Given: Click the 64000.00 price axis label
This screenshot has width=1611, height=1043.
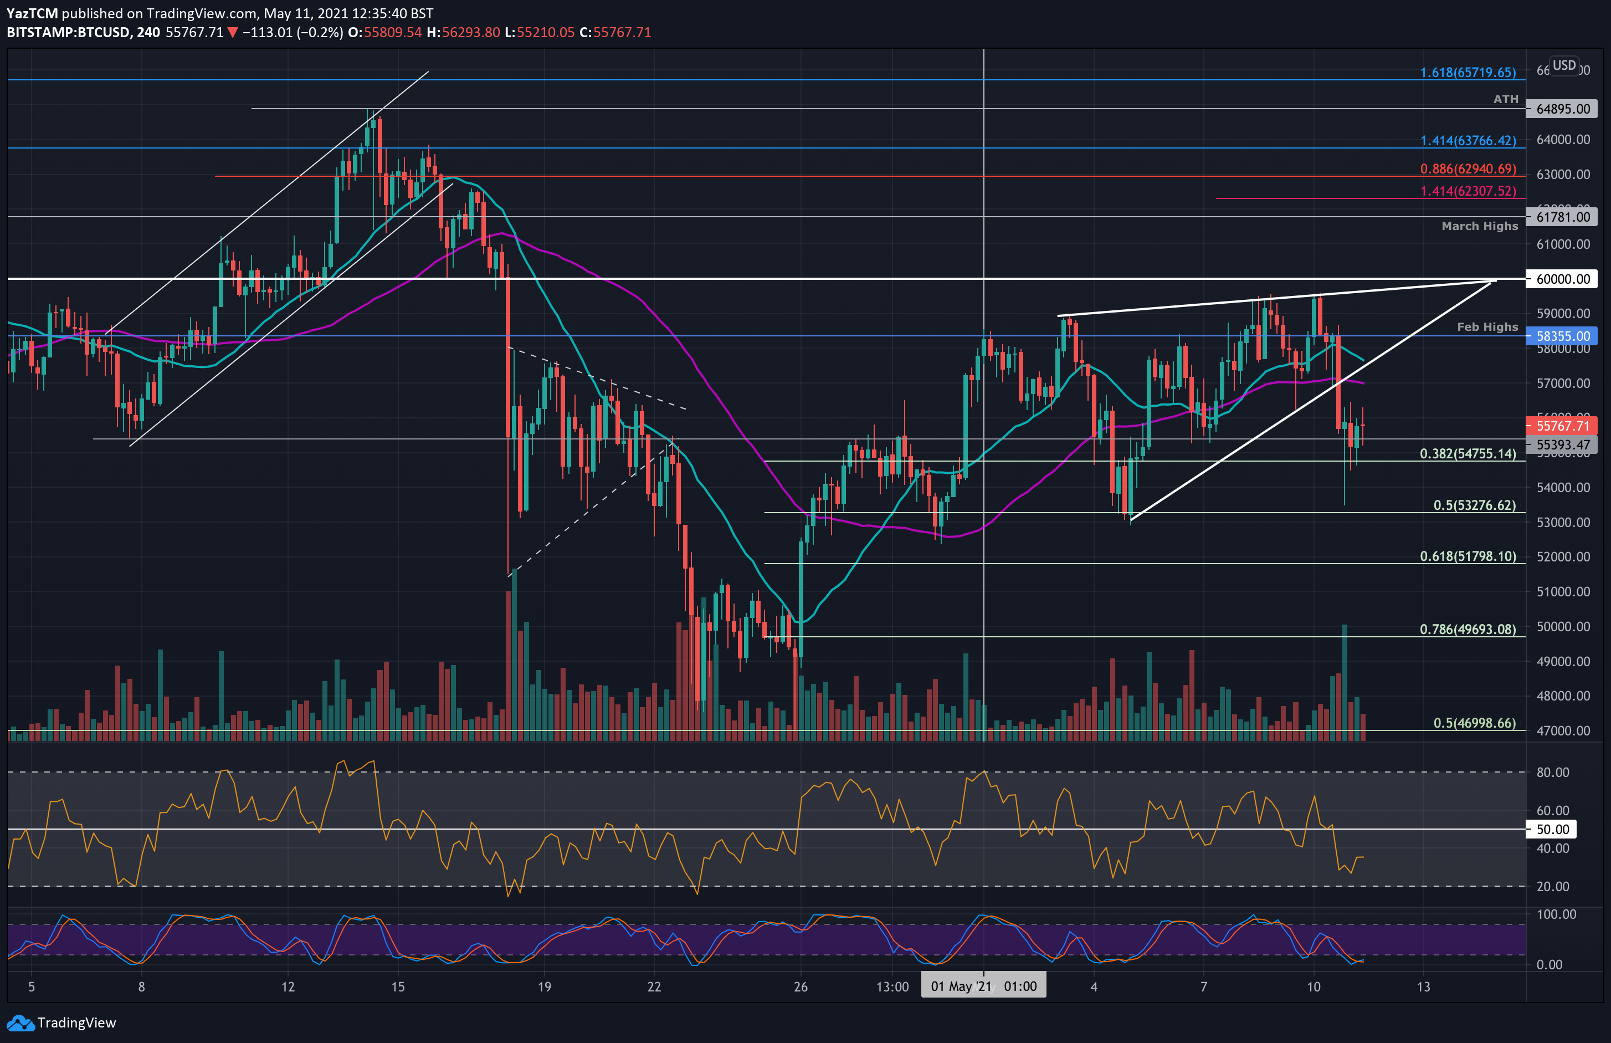Looking at the screenshot, I should tap(1563, 140).
